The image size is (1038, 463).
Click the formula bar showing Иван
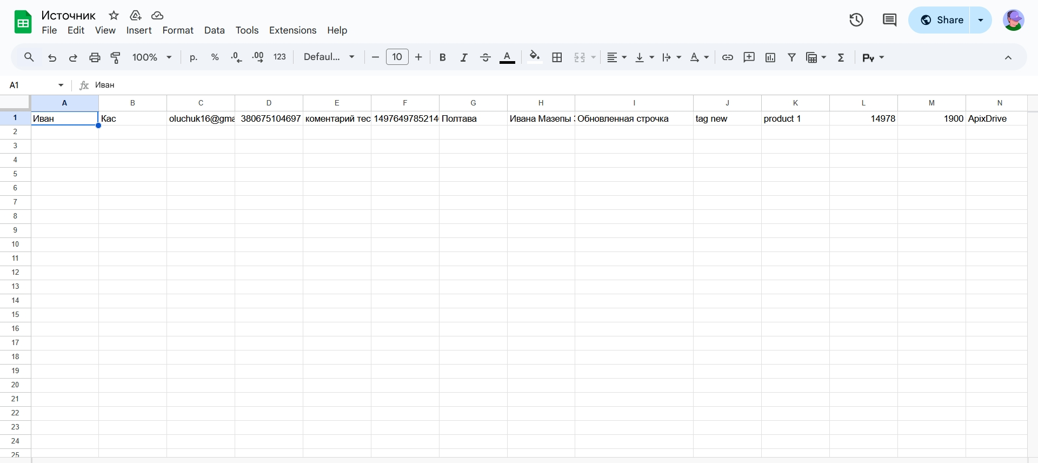pos(562,85)
